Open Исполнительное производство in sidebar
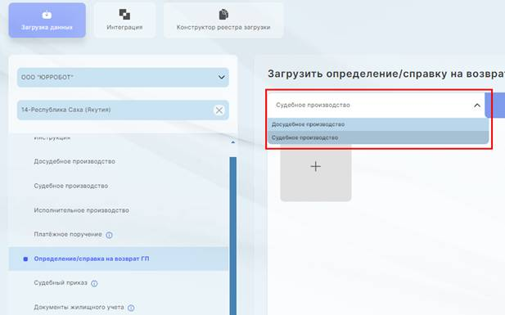Screen dimensions: 505x315 tap(82, 210)
